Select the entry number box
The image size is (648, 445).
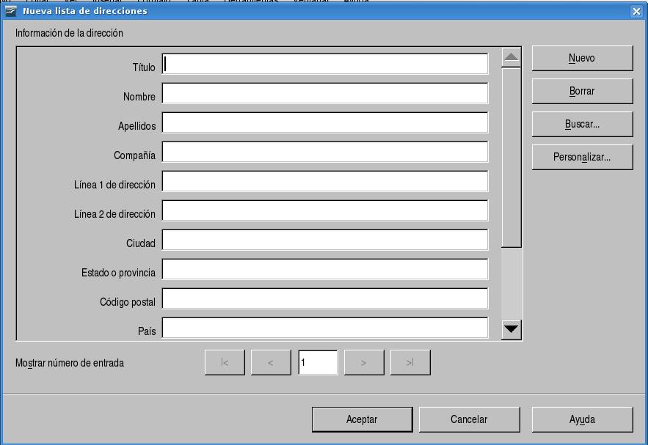[318, 363]
